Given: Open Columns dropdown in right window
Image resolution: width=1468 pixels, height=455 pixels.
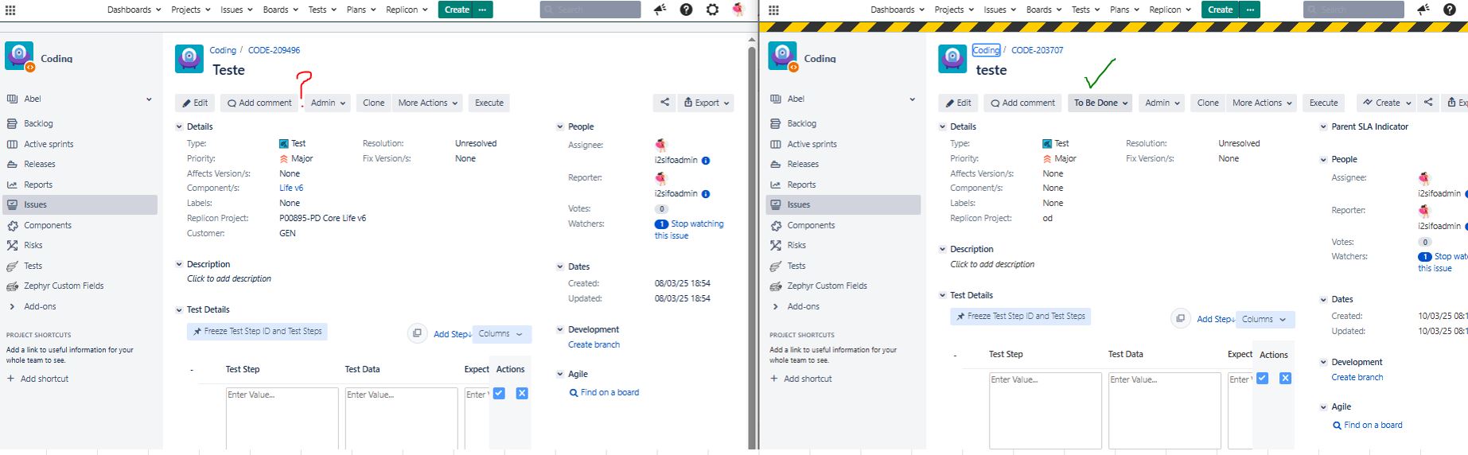Looking at the screenshot, I should point(1265,319).
